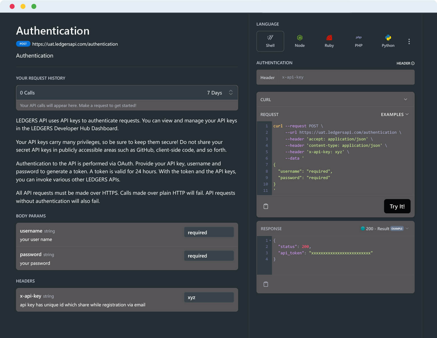Click the "api_token" response line
437x338 pixels.
tap(325, 253)
